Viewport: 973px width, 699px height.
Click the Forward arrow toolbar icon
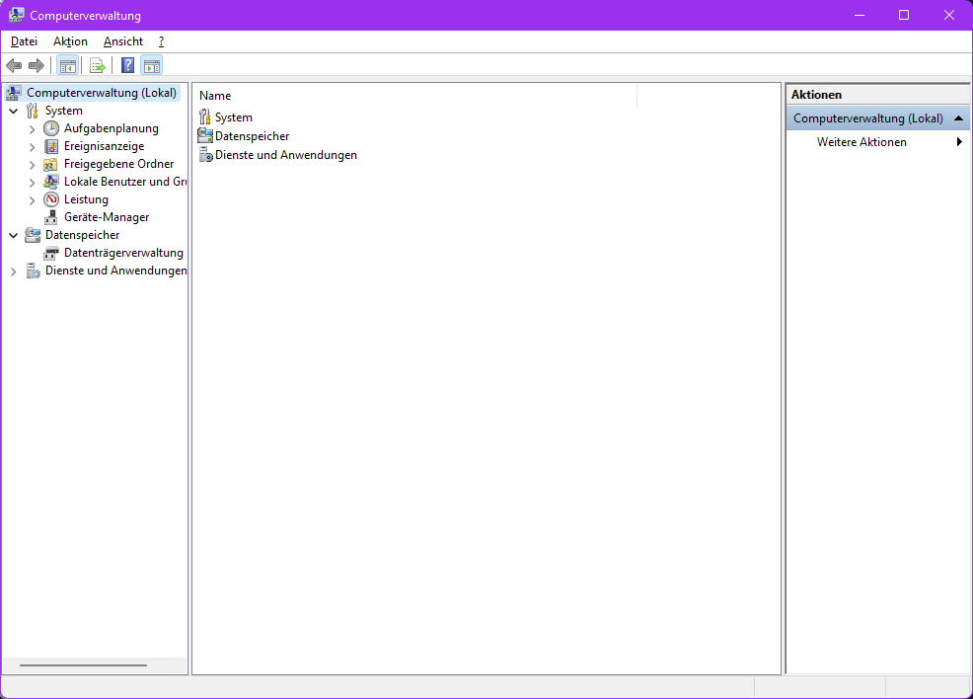(37, 65)
